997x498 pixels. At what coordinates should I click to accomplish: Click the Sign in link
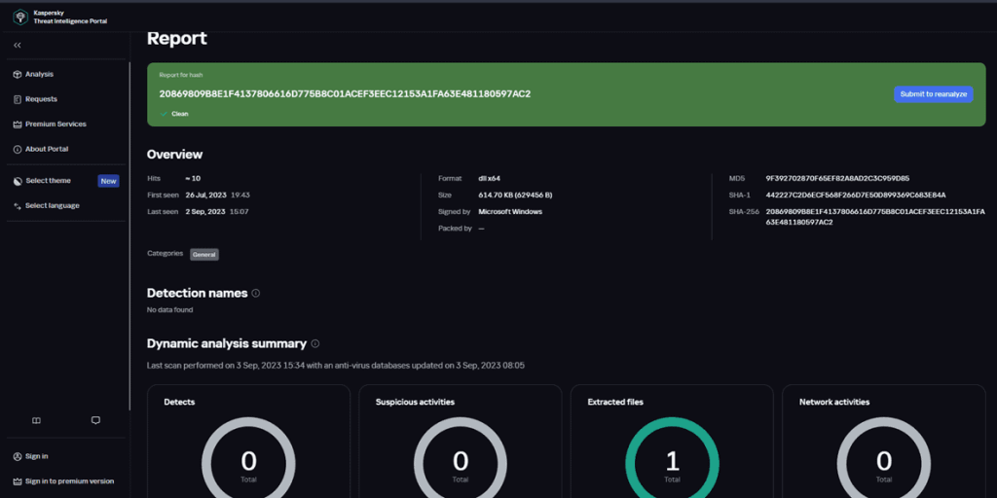coord(37,456)
